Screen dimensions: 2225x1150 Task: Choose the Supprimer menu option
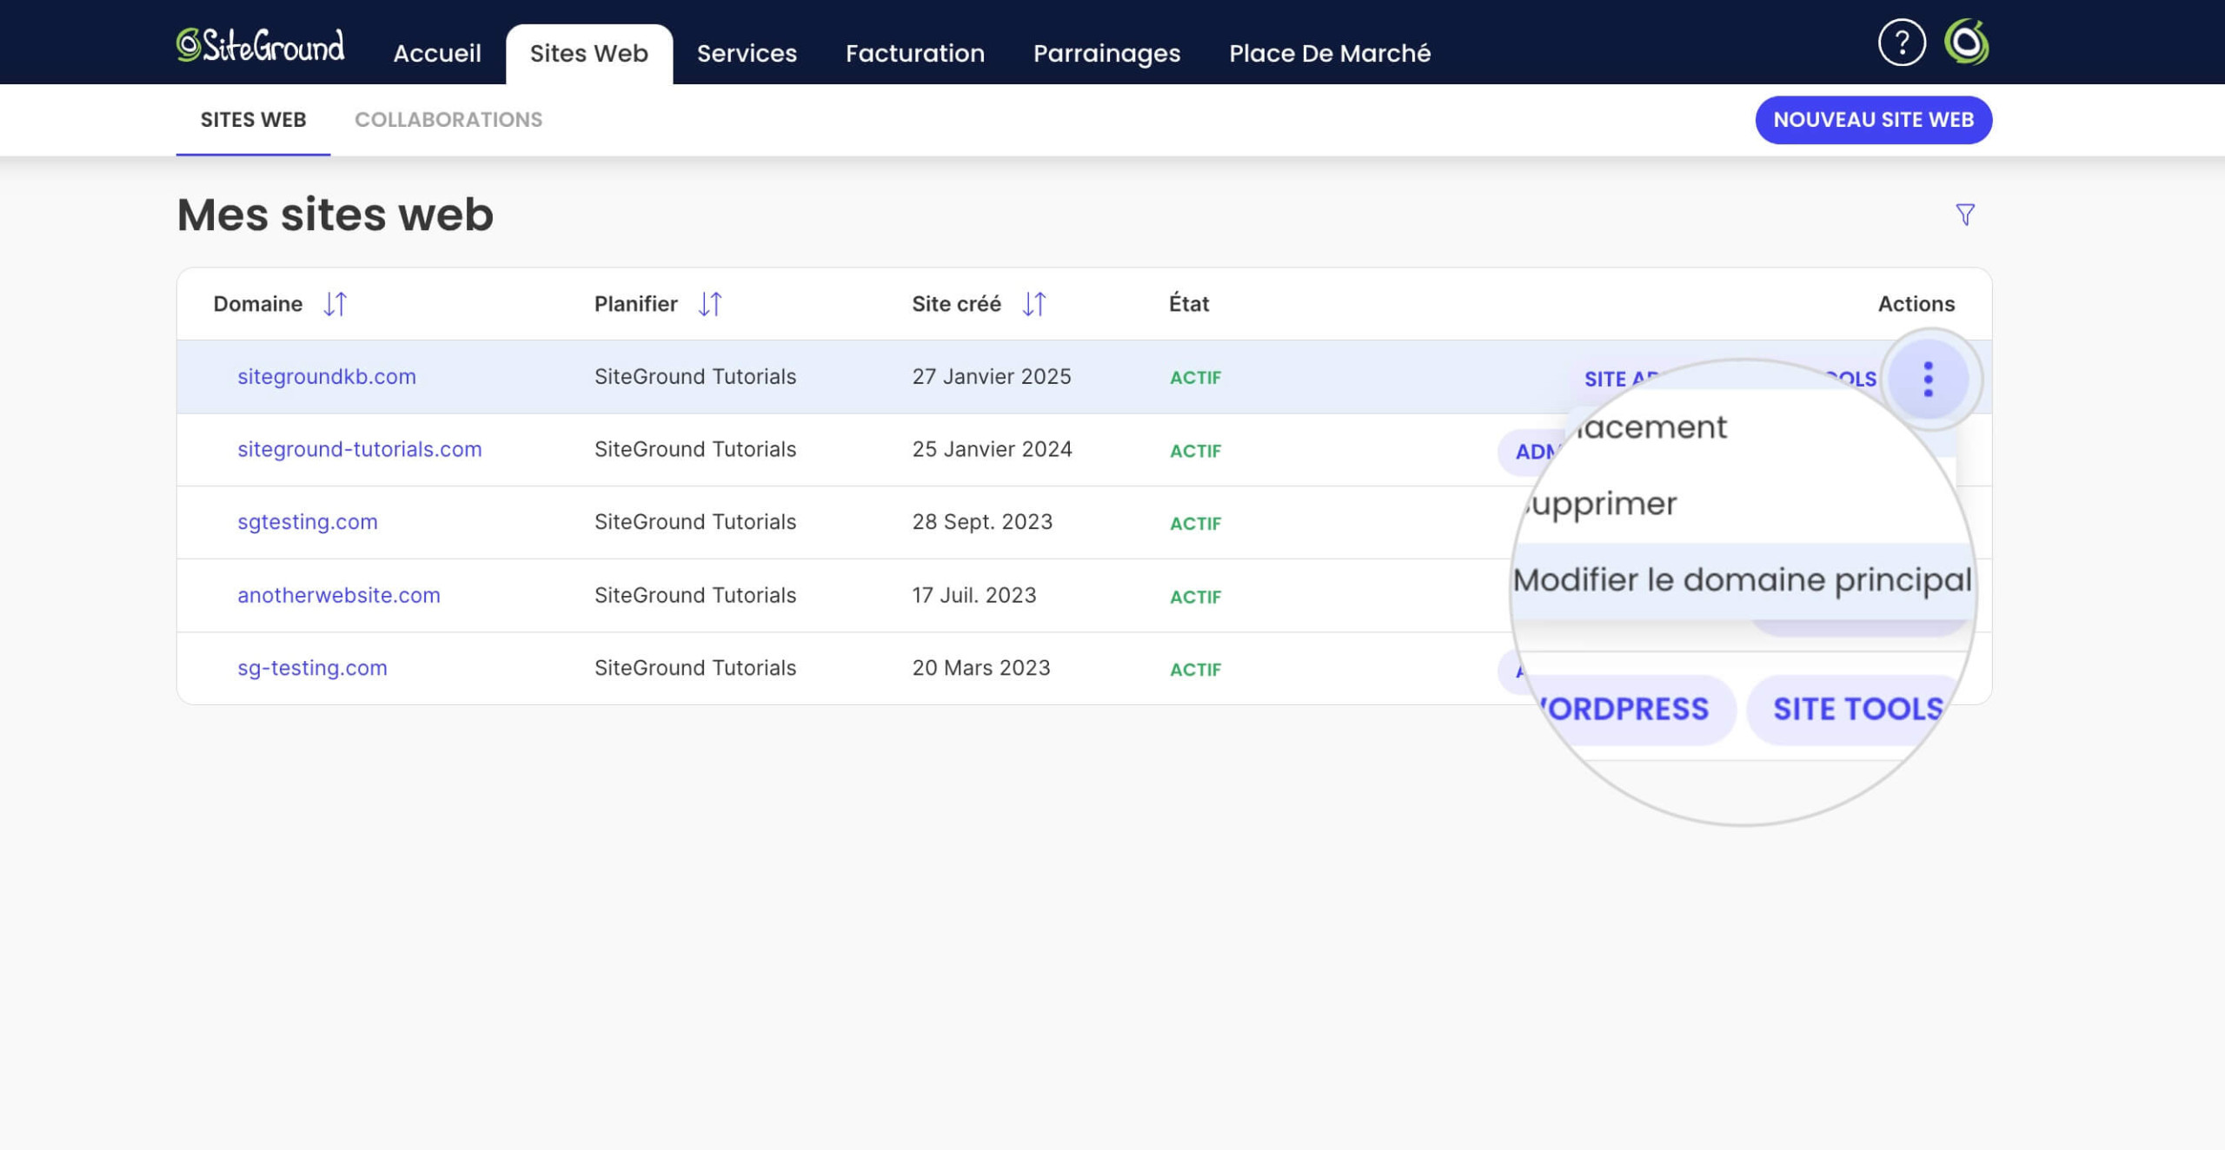point(1602,504)
